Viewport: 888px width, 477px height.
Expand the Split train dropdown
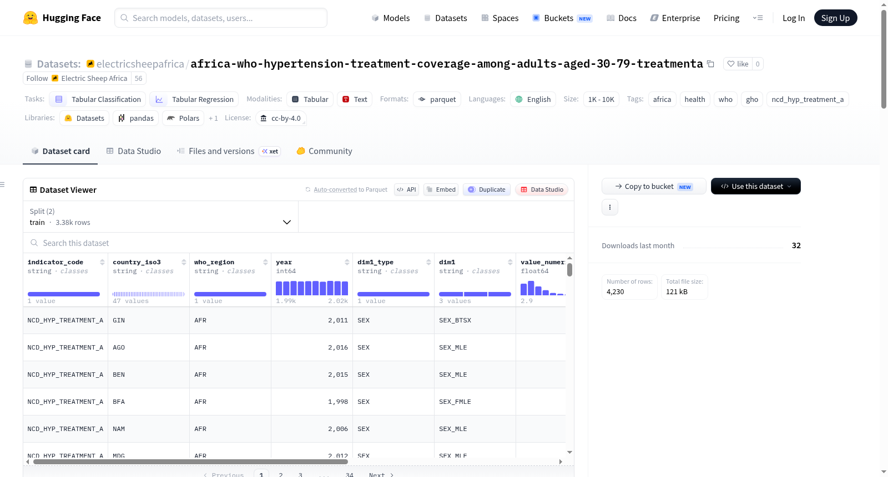[x=160, y=217]
